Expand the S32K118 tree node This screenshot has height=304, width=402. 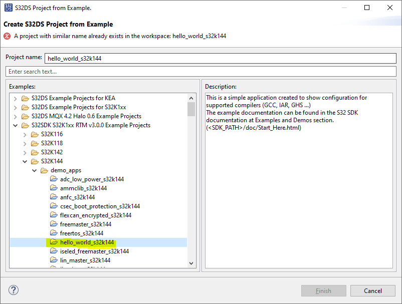point(25,143)
